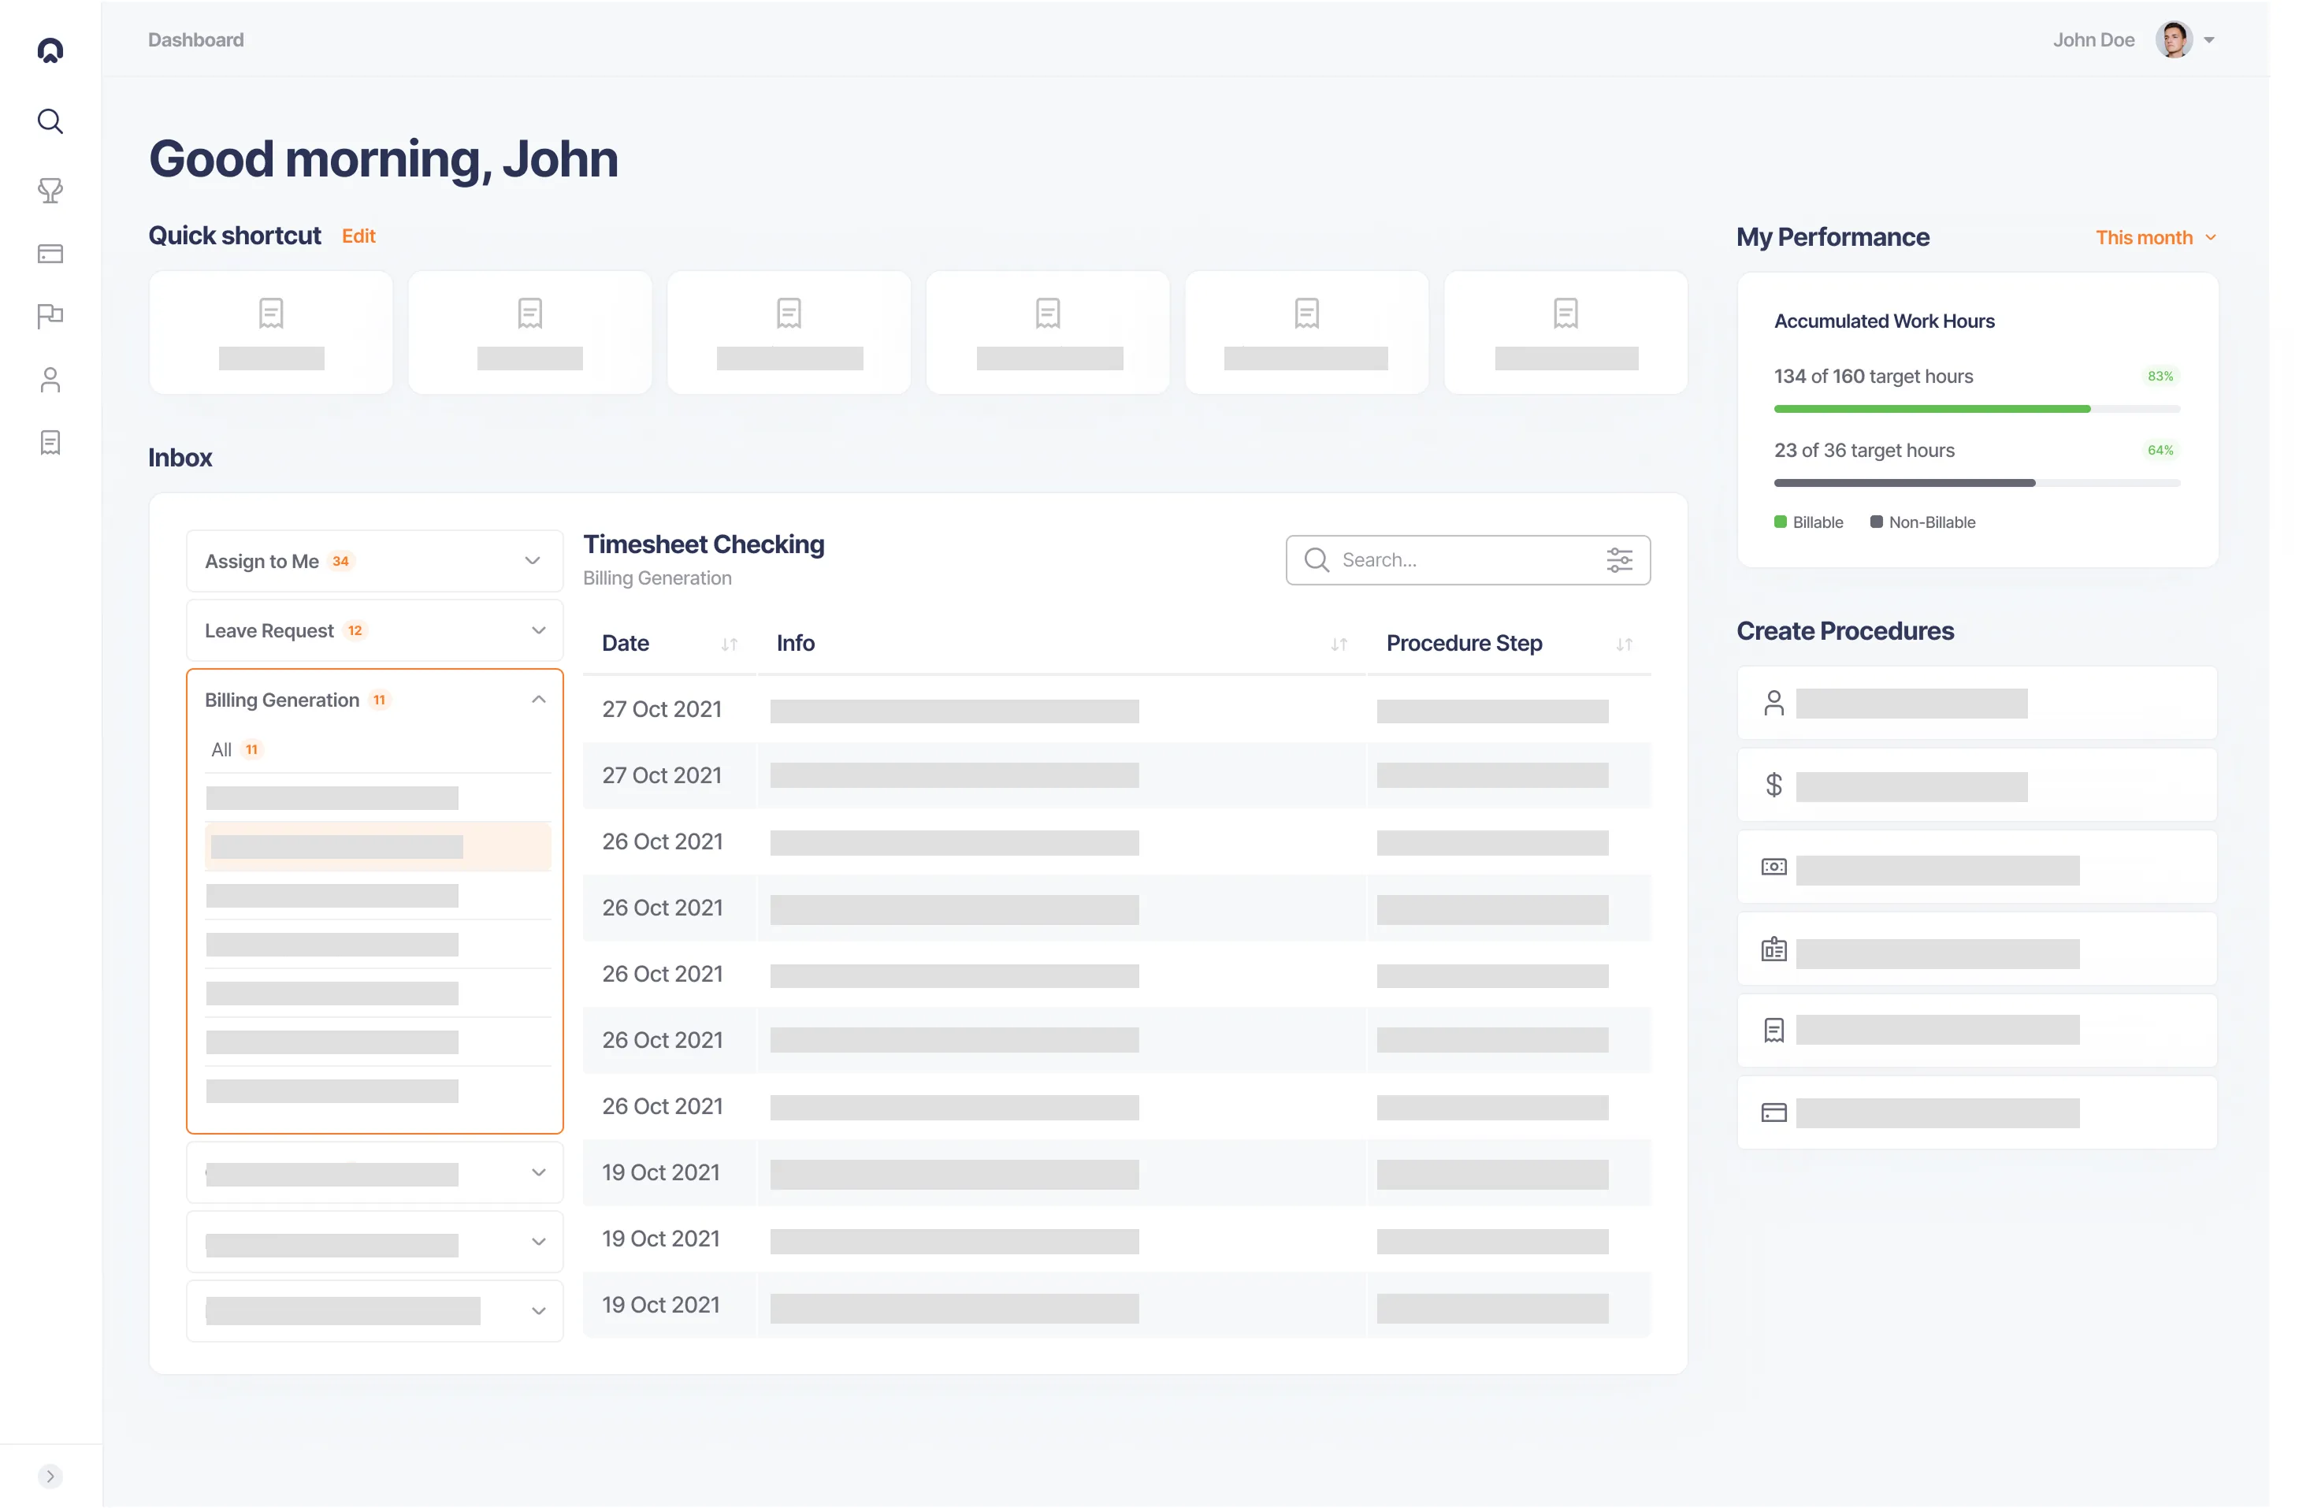Open the trophy icon in the sidebar
The image size is (2299, 1508).
click(x=50, y=191)
